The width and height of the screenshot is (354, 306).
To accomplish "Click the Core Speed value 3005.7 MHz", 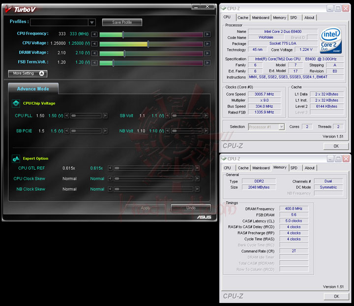I will click(264, 94).
